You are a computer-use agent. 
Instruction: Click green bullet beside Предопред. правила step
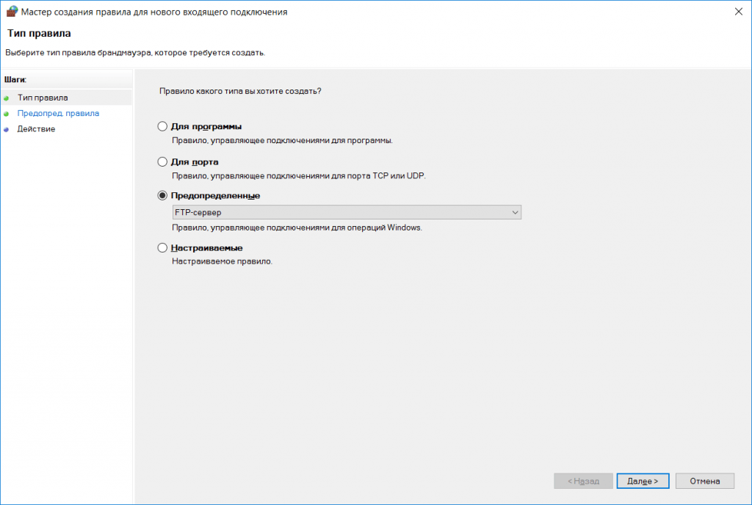[6, 114]
